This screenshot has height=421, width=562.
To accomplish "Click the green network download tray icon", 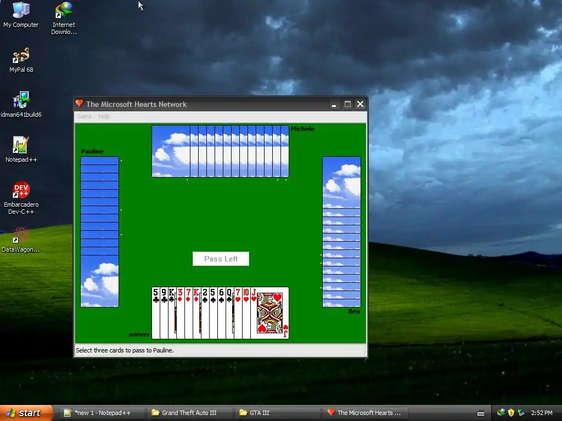I will click(x=521, y=413).
